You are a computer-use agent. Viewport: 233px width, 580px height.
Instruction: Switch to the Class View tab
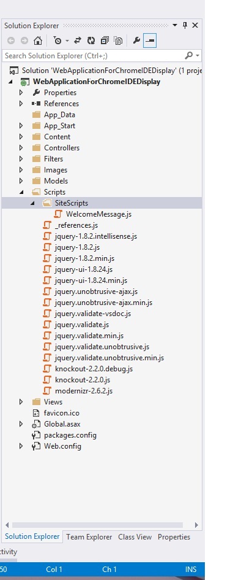135,536
